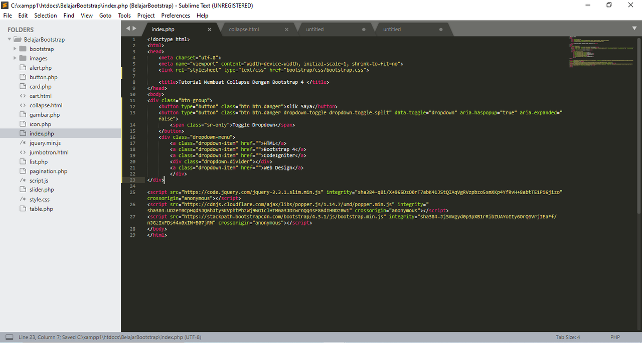Switch to the index.php tab
642x343 pixels.
[180, 29]
